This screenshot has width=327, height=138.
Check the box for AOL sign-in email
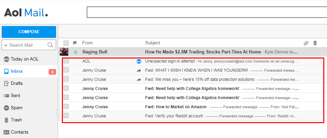(66, 61)
